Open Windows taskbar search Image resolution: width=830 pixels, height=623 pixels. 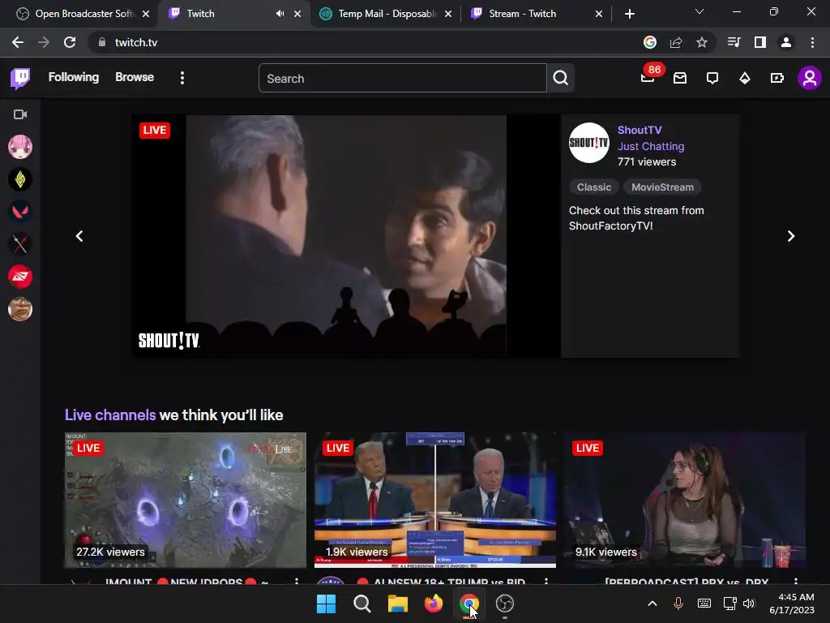point(362,604)
